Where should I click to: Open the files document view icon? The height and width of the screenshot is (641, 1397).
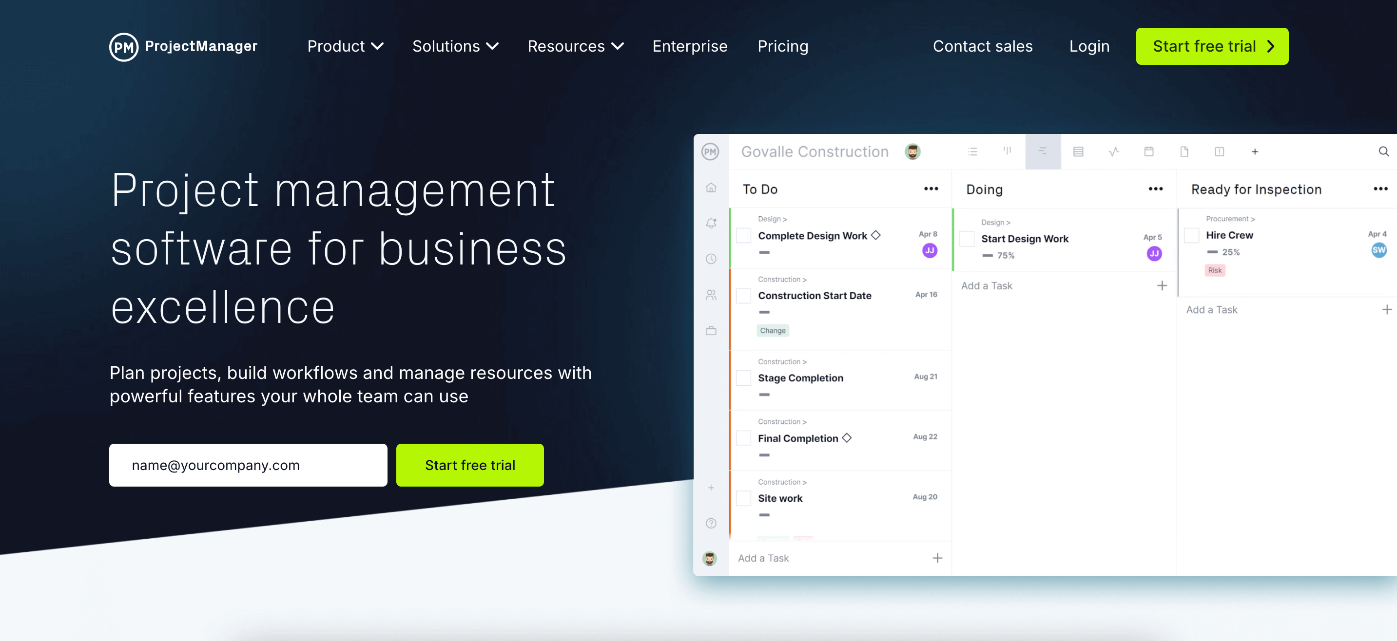(x=1184, y=151)
